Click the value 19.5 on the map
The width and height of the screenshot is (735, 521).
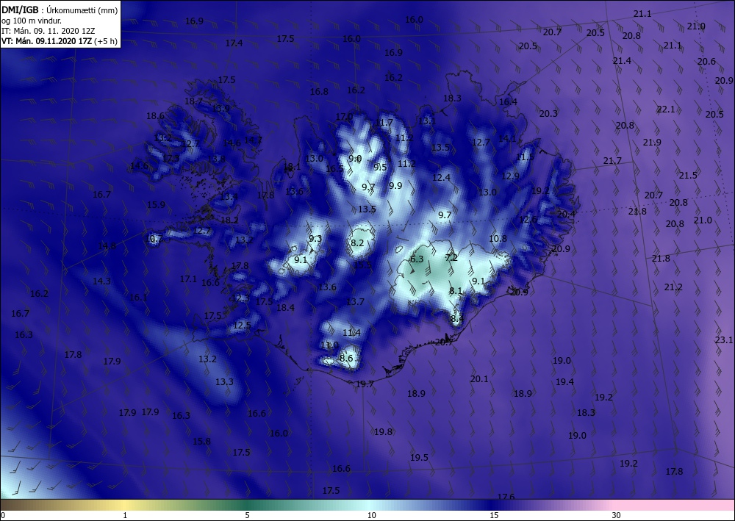(419, 458)
